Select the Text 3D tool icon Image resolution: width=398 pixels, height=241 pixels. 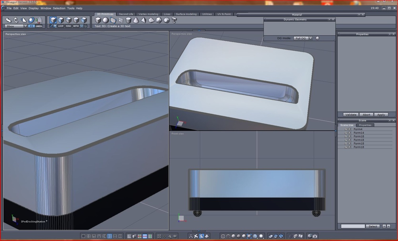point(174,20)
